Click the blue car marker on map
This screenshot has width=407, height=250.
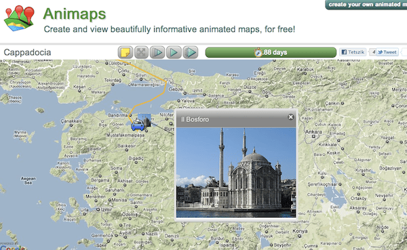click(138, 125)
